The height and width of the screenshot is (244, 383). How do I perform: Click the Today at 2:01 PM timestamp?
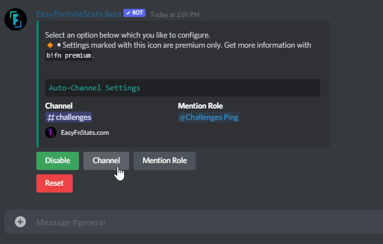click(175, 14)
